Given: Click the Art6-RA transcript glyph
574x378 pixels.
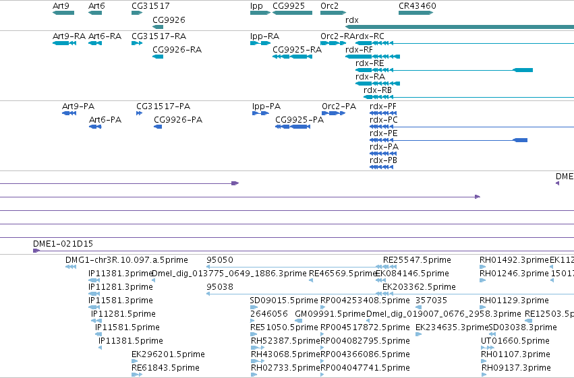Looking at the screenshot, I should coord(95,43).
